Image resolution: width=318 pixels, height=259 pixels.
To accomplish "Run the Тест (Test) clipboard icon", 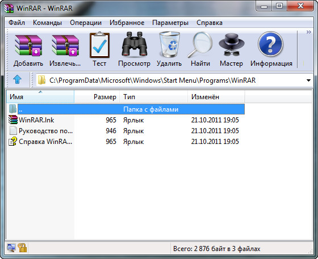I will coord(99,45).
